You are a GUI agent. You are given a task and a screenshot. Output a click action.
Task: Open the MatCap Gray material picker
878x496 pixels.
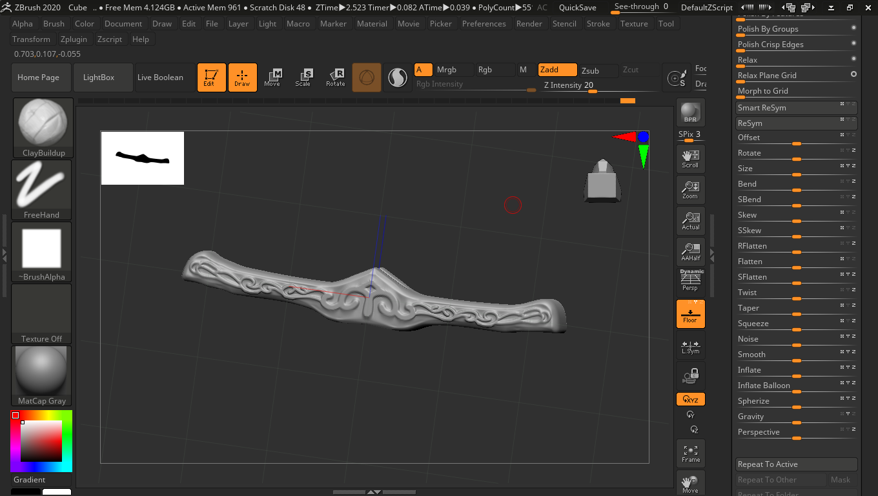pyautogui.click(x=42, y=376)
